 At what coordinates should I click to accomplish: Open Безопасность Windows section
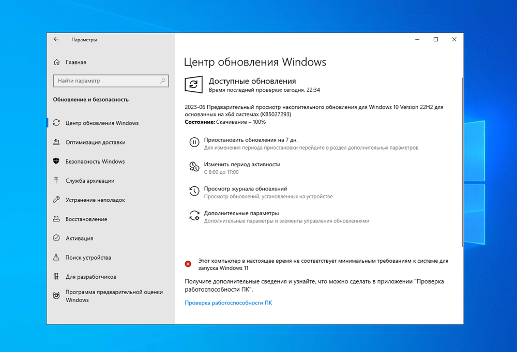pyautogui.click(x=95, y=162)
